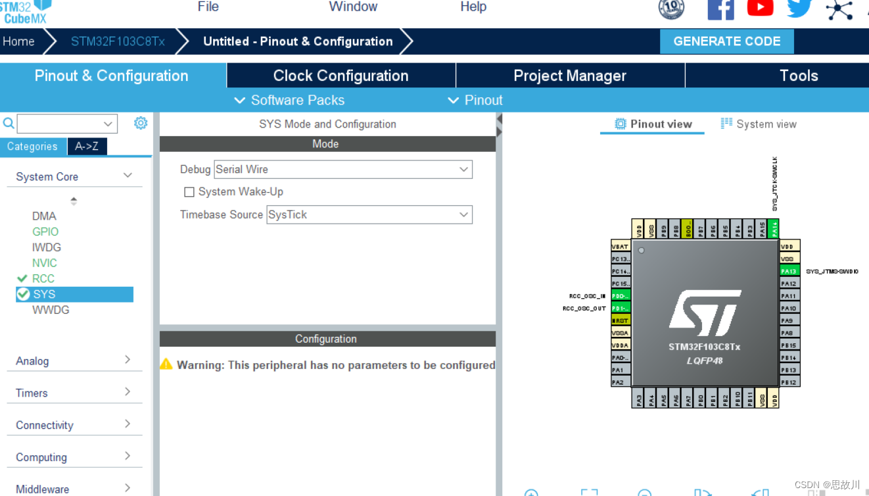Expand the Computing category
Viewport: 869px width, 496px height.
74,457
